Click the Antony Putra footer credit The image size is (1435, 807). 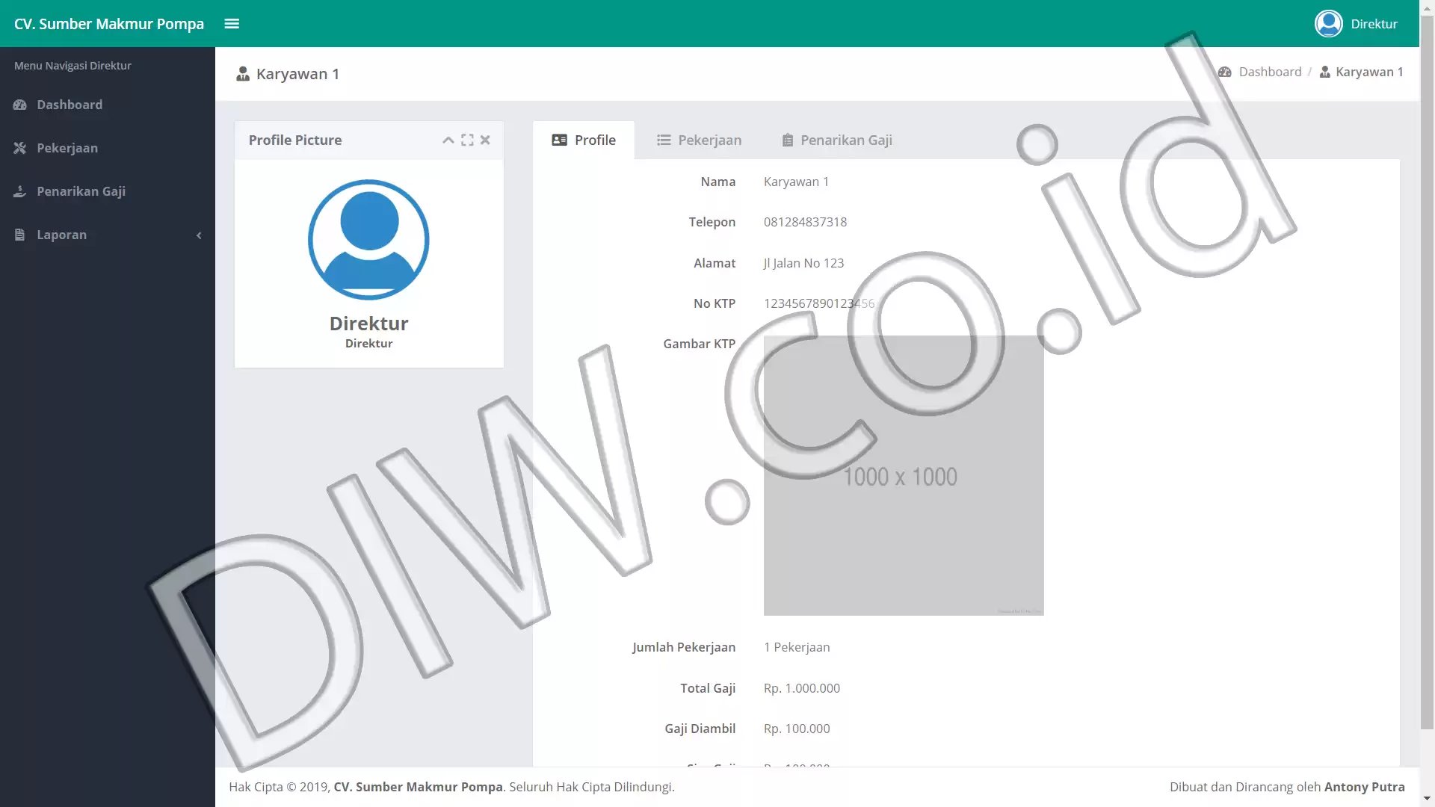click(x=1364, y=787)
